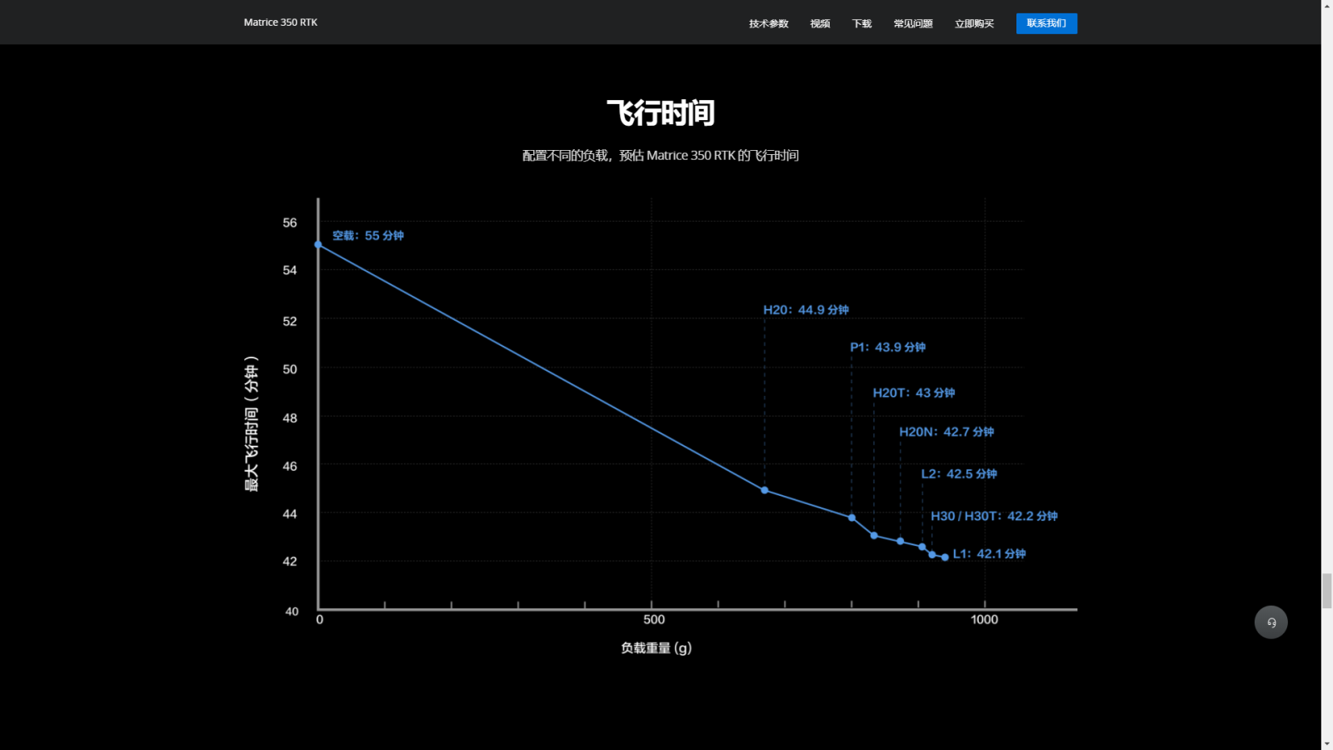Click the x-axis value 500
1333x750 pixels.
click(654, 619)
